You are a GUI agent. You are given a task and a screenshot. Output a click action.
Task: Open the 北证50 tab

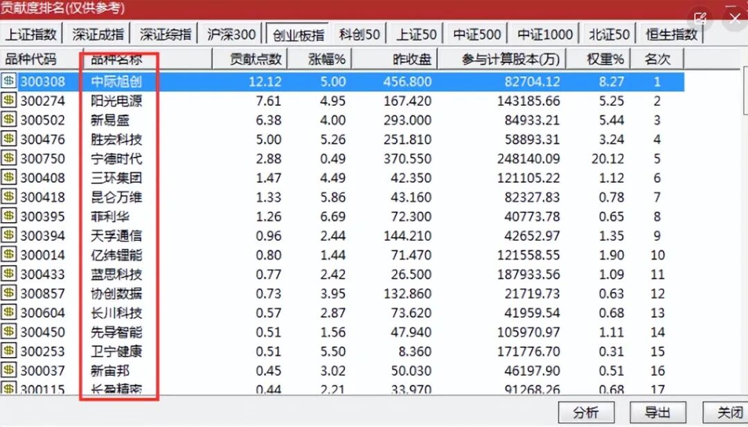(x=609, y=34)
